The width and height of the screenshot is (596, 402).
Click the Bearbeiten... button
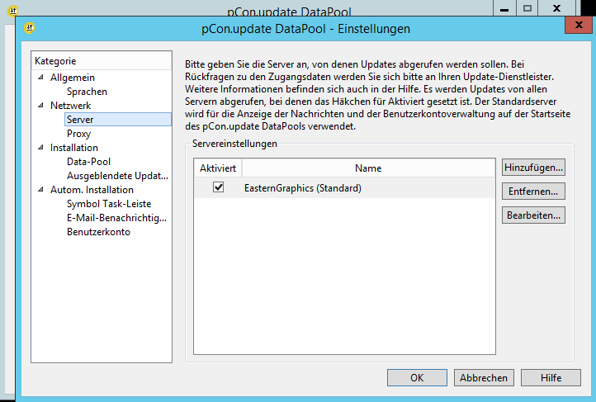coord(533,215)
